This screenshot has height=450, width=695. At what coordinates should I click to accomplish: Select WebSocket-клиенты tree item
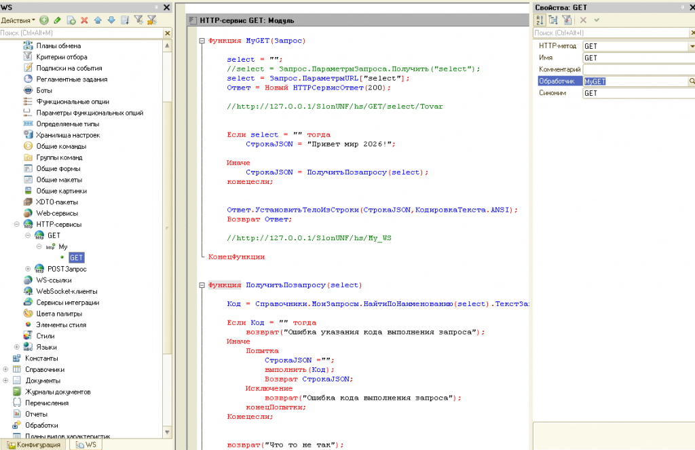pyautogui.click(x=67, y=291)
